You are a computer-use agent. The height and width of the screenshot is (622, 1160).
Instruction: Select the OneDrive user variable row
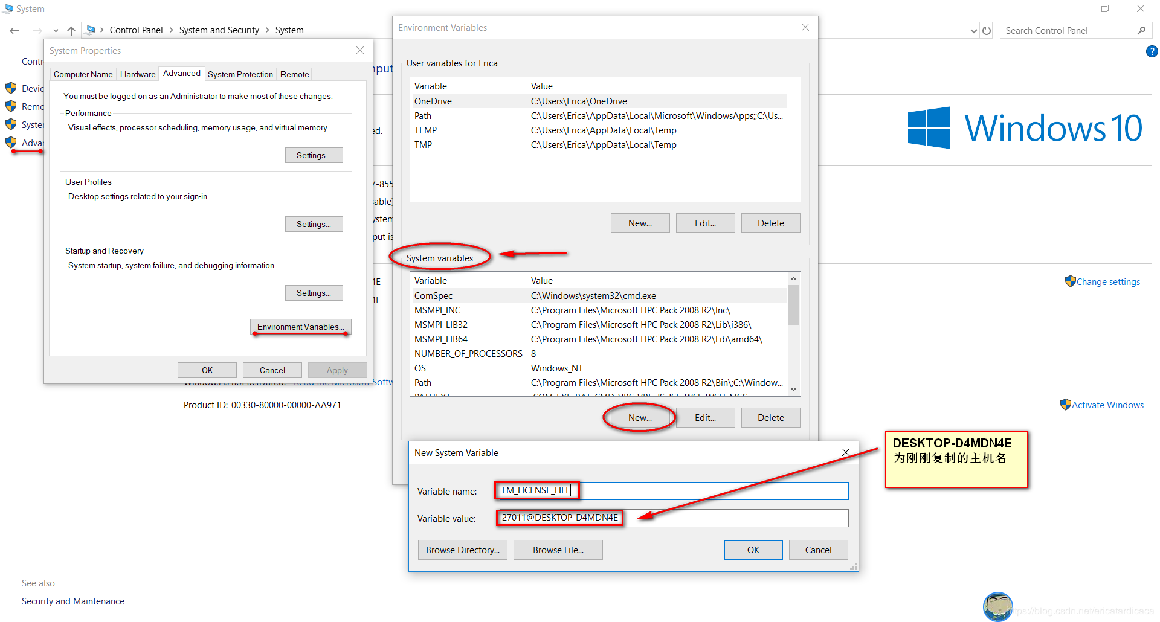599,101
